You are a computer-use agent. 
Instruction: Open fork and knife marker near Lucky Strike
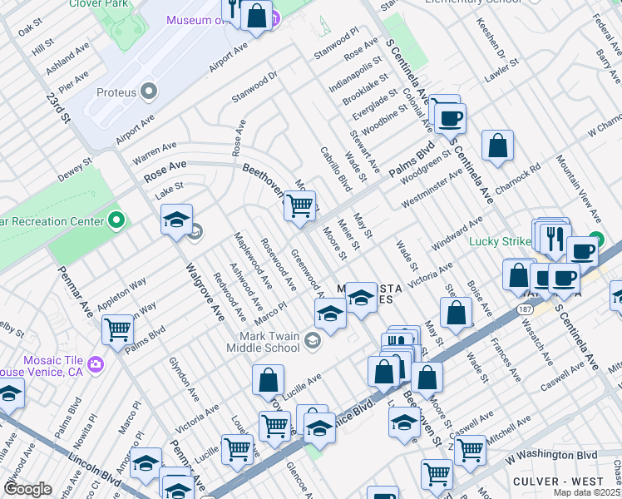tap(555, 242)
